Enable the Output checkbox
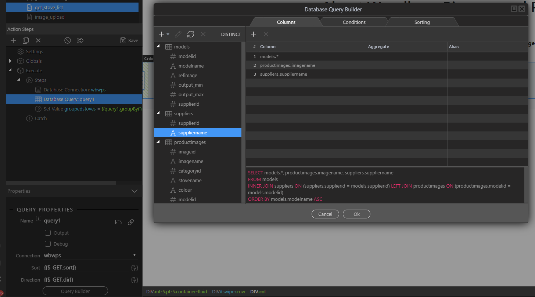Screen dimensions: 535x297 tap(48, 233)
